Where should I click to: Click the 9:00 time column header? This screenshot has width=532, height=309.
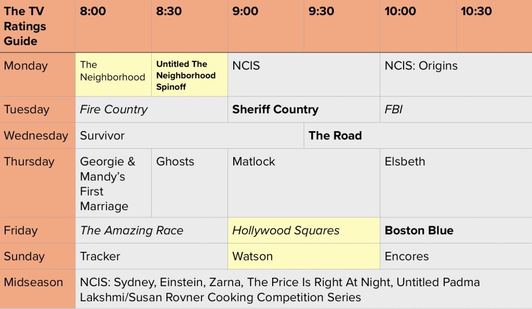[x=245, y=11]
